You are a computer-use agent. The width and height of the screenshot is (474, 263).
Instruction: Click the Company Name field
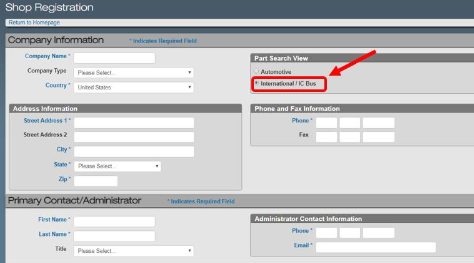coord(115,58)
